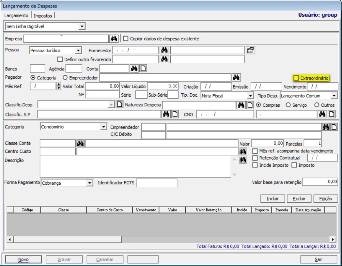The image size is (342, 266).
Task: Search CNO with binoculars icon
Action: (x=322, y=114)
